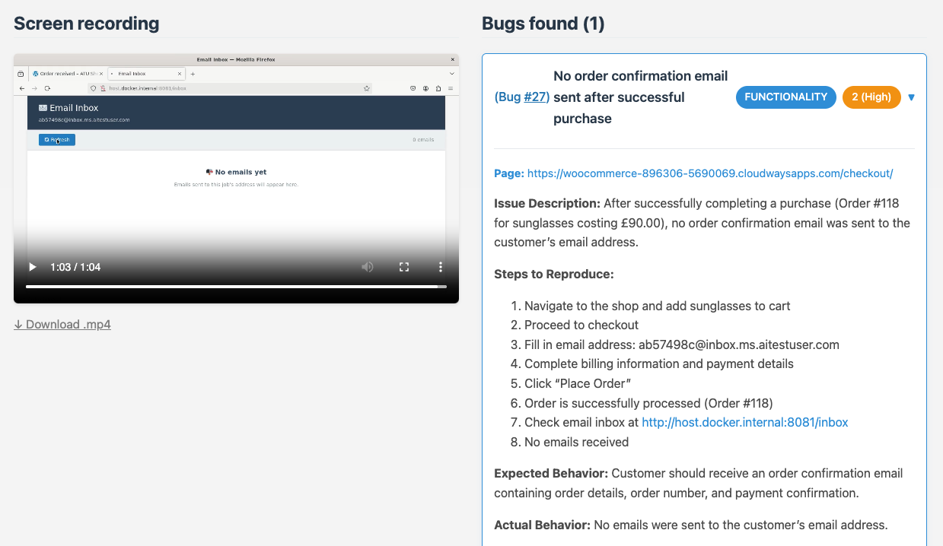This screenshot has width=943, height=546.
Task: Open a new browser tab with the plus icon
Action: 192,74
